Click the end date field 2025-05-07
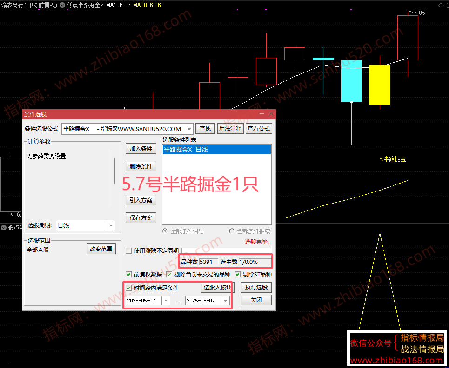The image size is (449, 368). point(203,301)
